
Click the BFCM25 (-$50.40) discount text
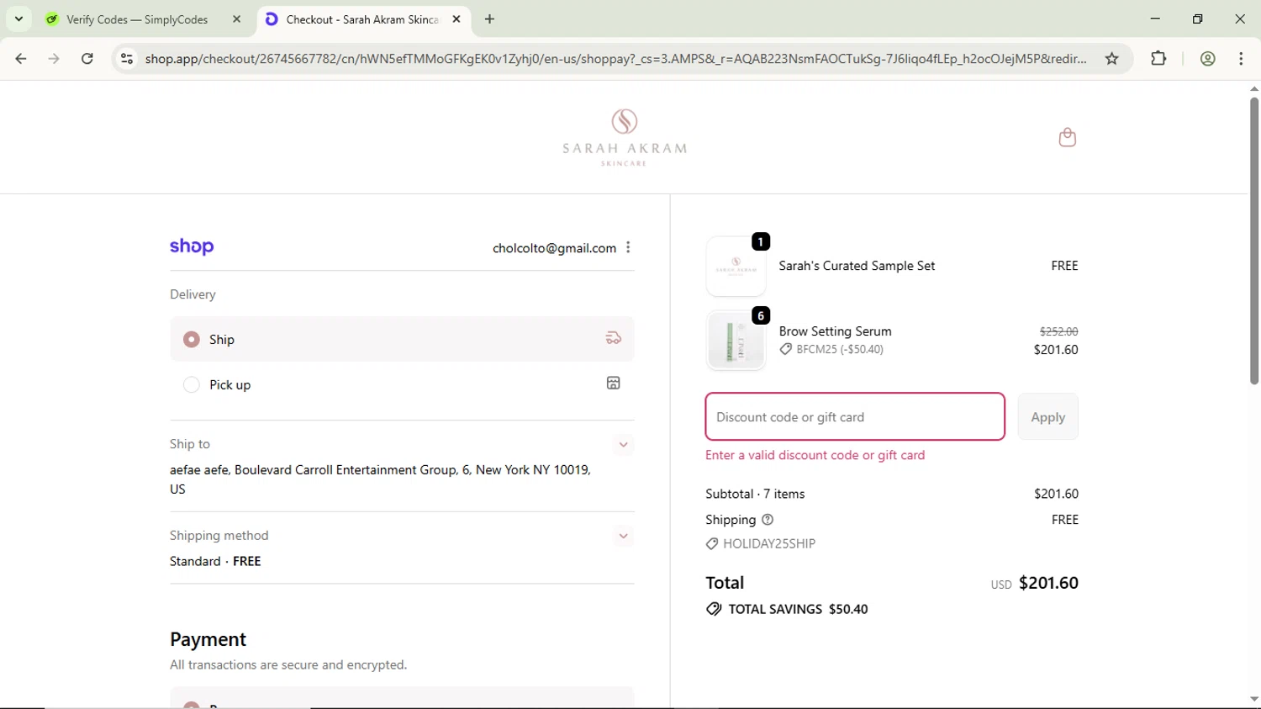click(x=840, y=349)
